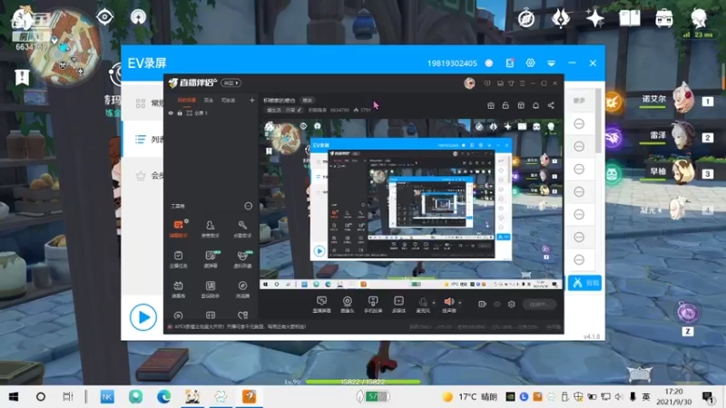726x408 pixels.
Task: Click the EV Recorder list scrollbar
Action: (598, 121)
